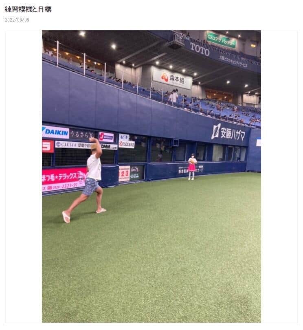Click the orange 森本組 logo emblem
Viewport: 303px width, 330px height.
[x=165, y=77]
